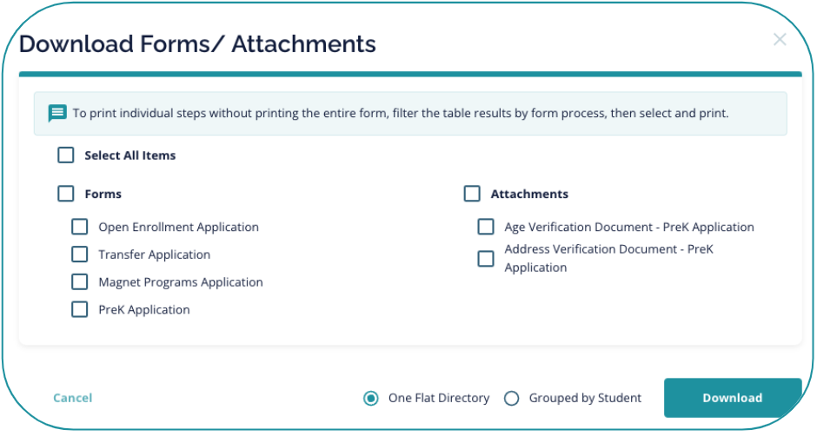Tick the Forms group checkbox
This screenshot has width=817, height=443.
pos(66,194)
